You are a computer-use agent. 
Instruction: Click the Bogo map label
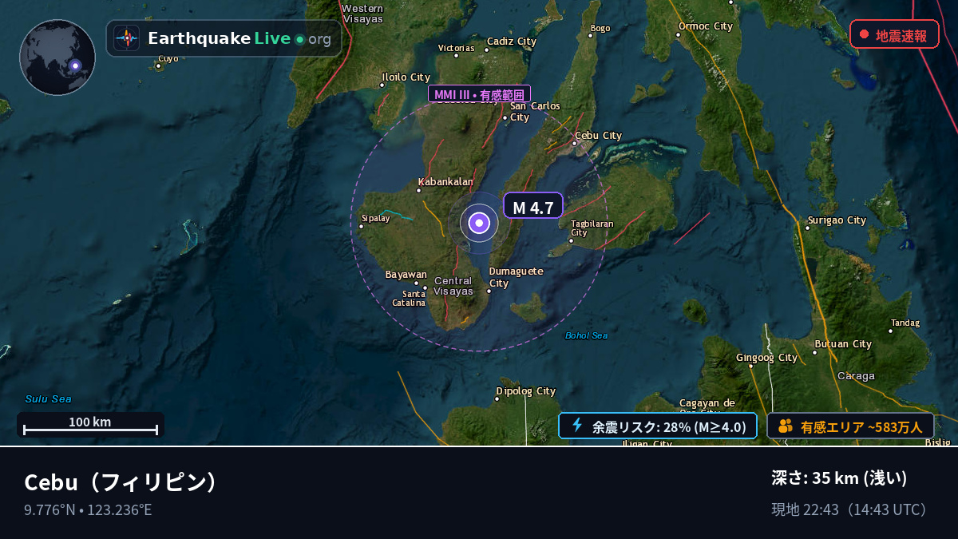[x=600, y=29]
